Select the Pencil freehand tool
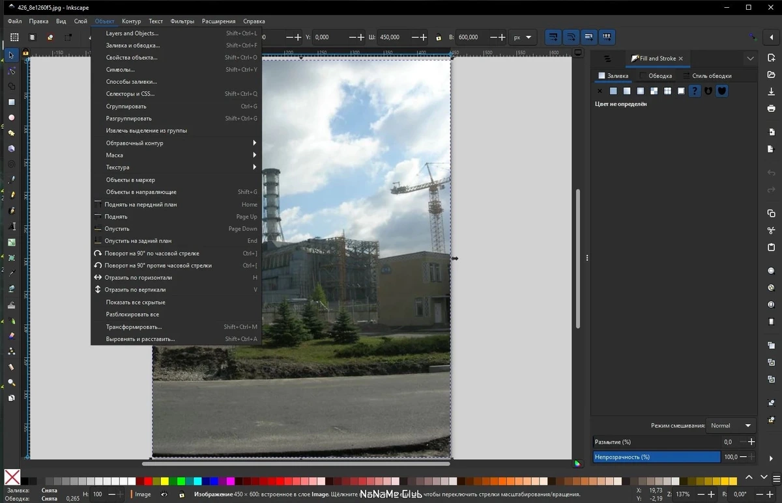The image size is (782, 503). pyautogui.click(x=12, y=195)
